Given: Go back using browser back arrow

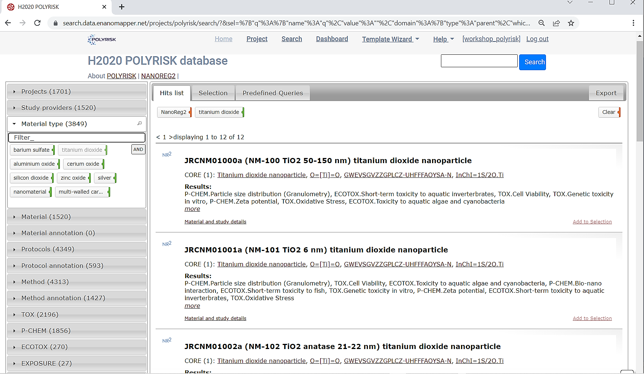Looking at the screenshot, I should (x=8, y=23).
